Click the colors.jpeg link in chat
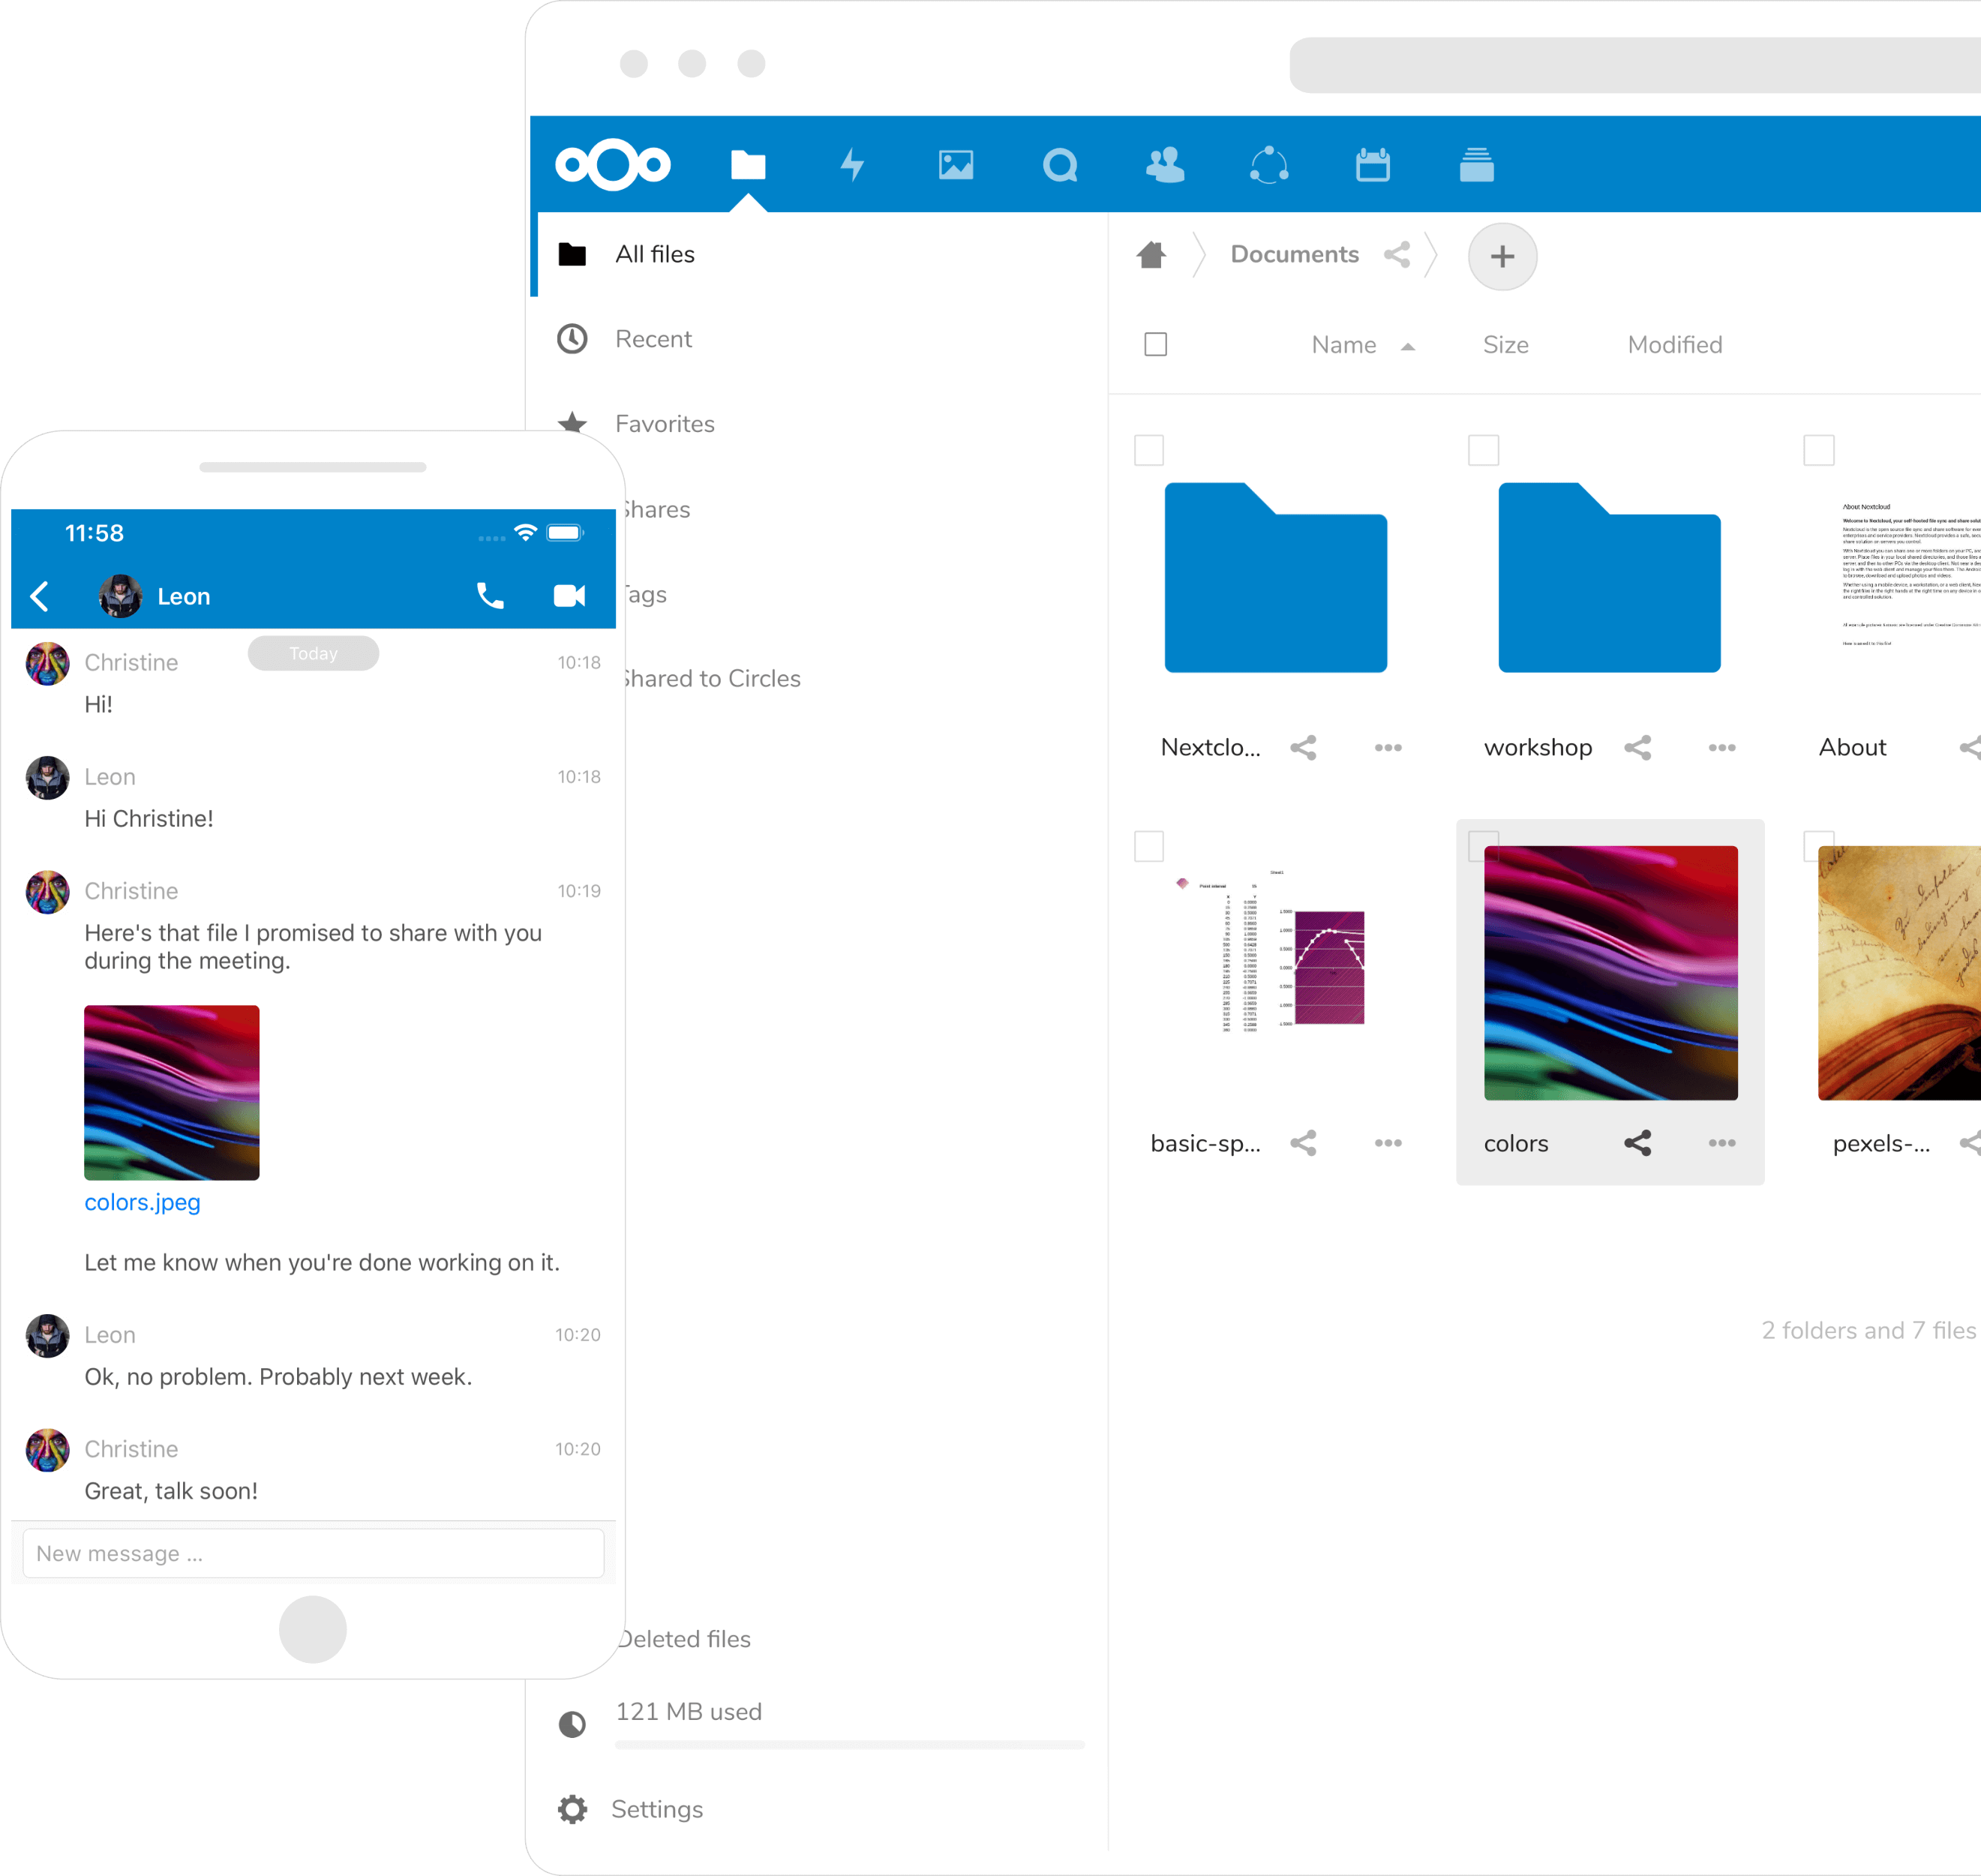The image size is (1981, 1876). tap(141, 1202)
